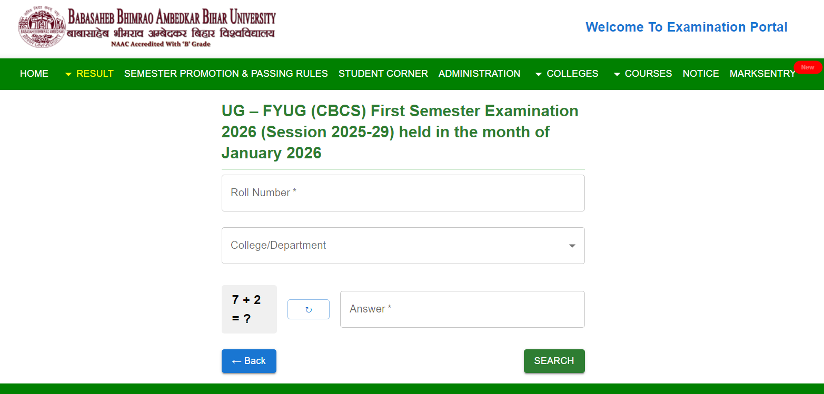Open the NOTICE page
This screenshot has width=824, height=394.
(x=701, y=74)
